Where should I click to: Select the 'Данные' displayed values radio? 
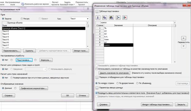3,88
